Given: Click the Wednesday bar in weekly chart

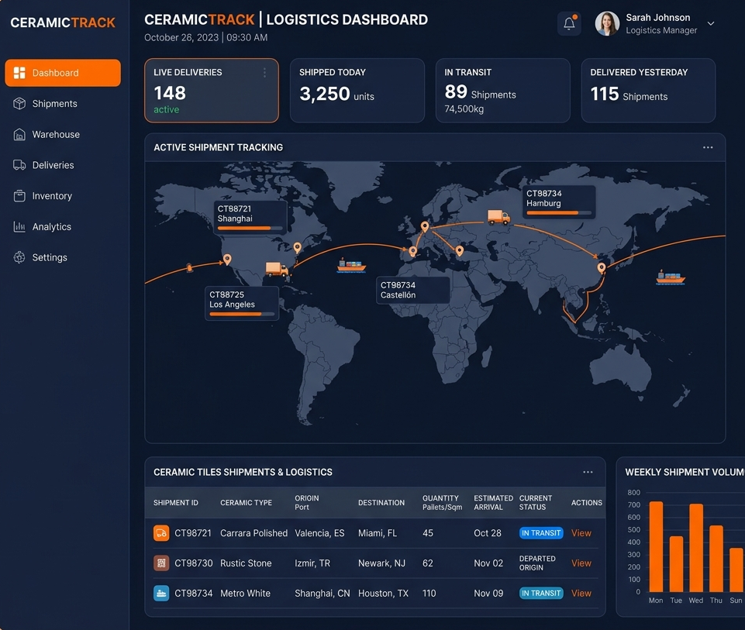Looking at the screenshot, I should [696, 547].
